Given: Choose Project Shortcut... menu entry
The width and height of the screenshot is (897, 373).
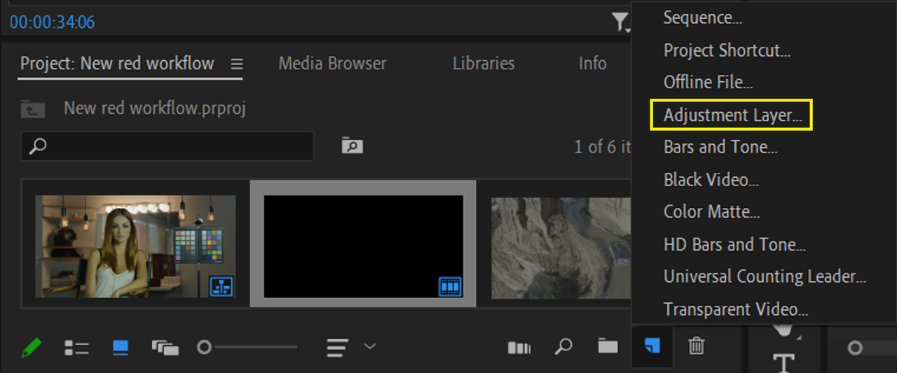Looking at the screenshot, I should [727, 50].
